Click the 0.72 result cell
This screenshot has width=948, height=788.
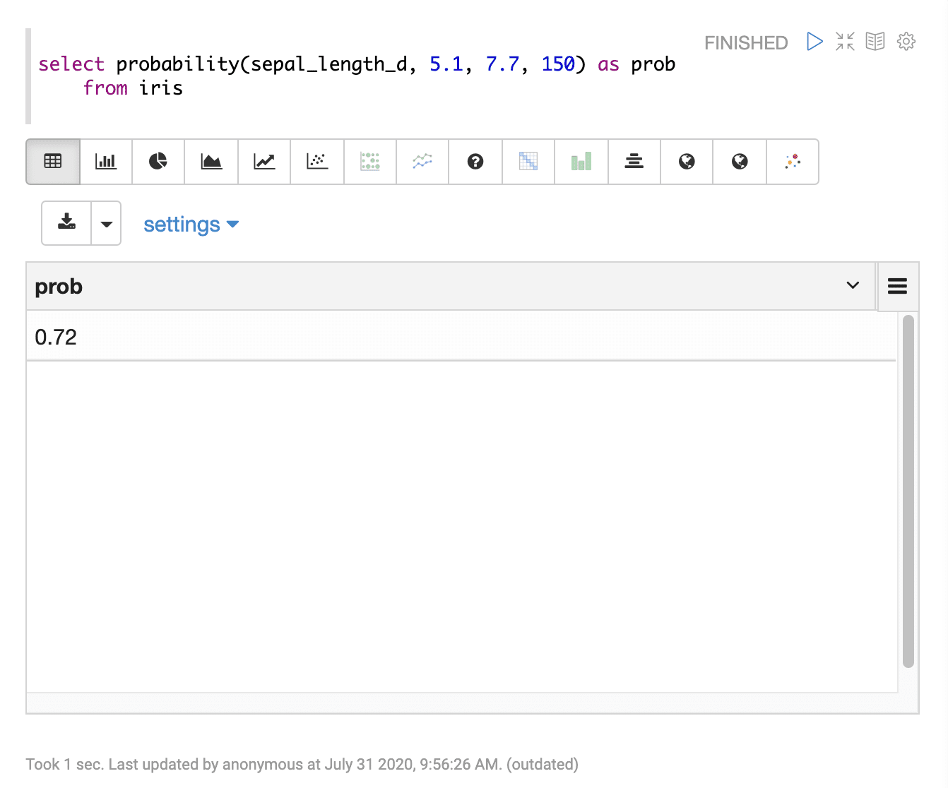[x=56, y=337]
